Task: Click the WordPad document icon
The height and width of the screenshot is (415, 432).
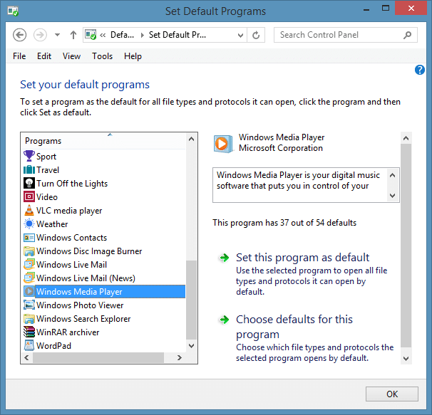Action: pos(29,345)
